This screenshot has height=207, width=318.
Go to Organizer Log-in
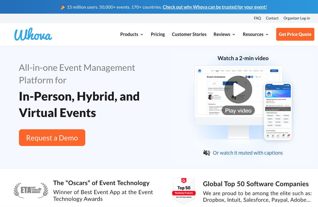297,18
